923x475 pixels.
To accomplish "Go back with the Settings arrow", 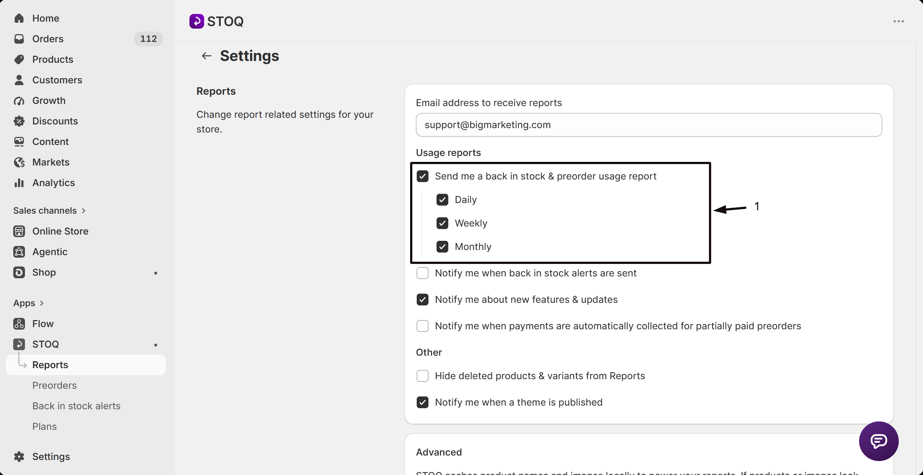I will click(207, 56).
